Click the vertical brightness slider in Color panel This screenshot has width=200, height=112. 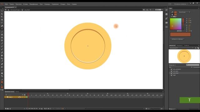pos(183,24)
